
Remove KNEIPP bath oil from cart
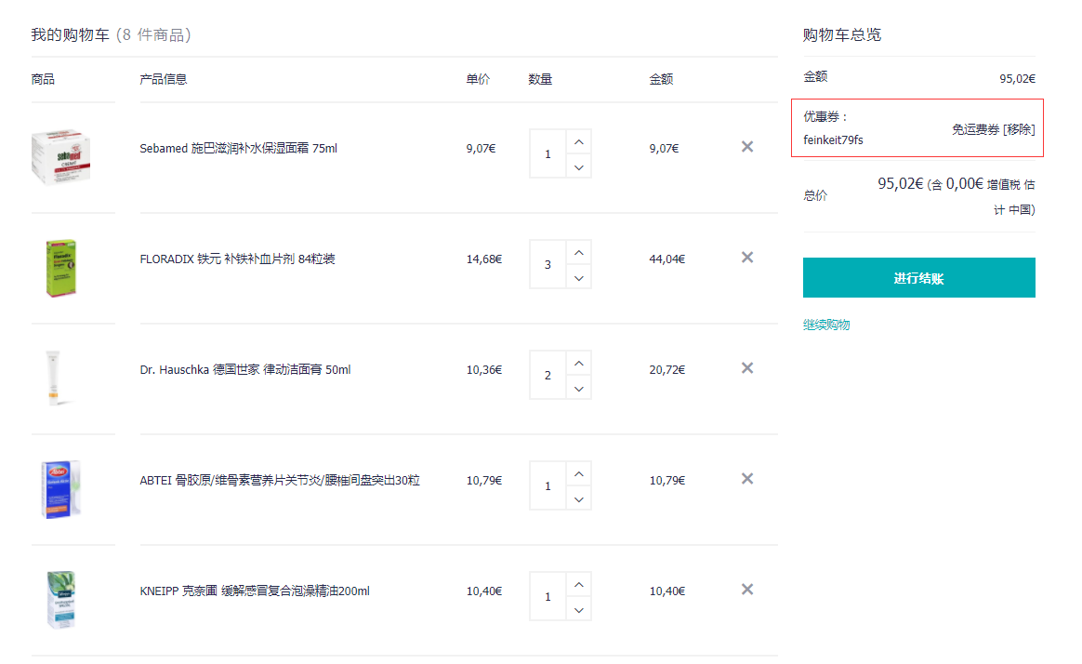747,590
